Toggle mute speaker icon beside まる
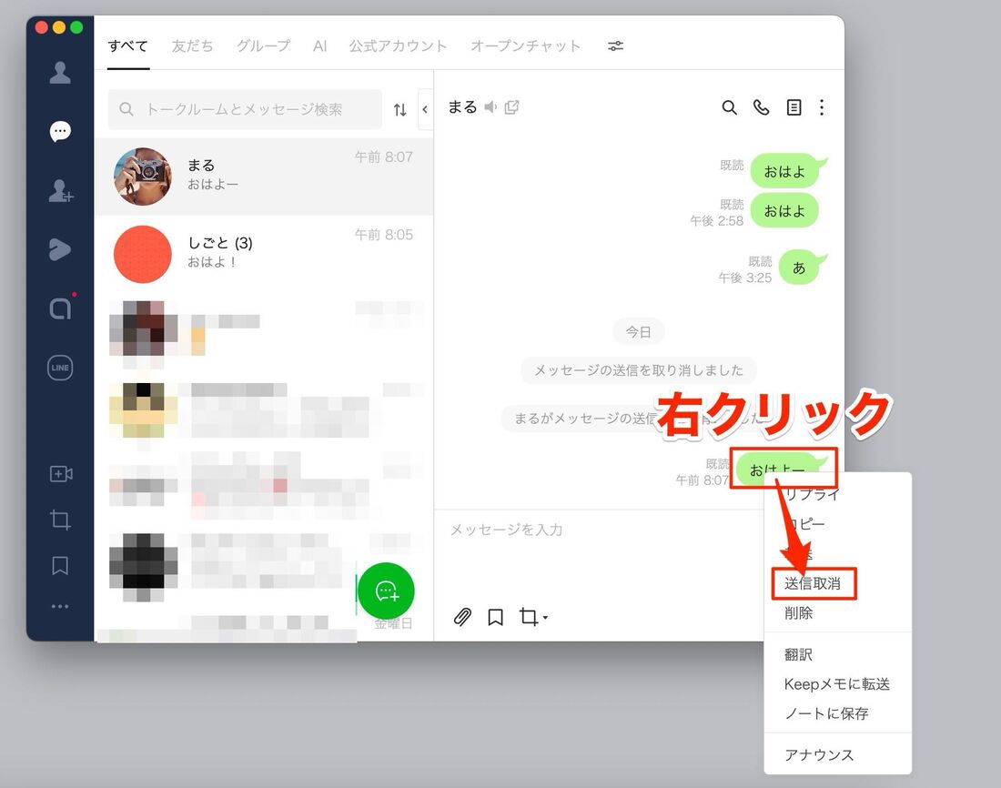 pyautogui.click(x=490, y=107)
